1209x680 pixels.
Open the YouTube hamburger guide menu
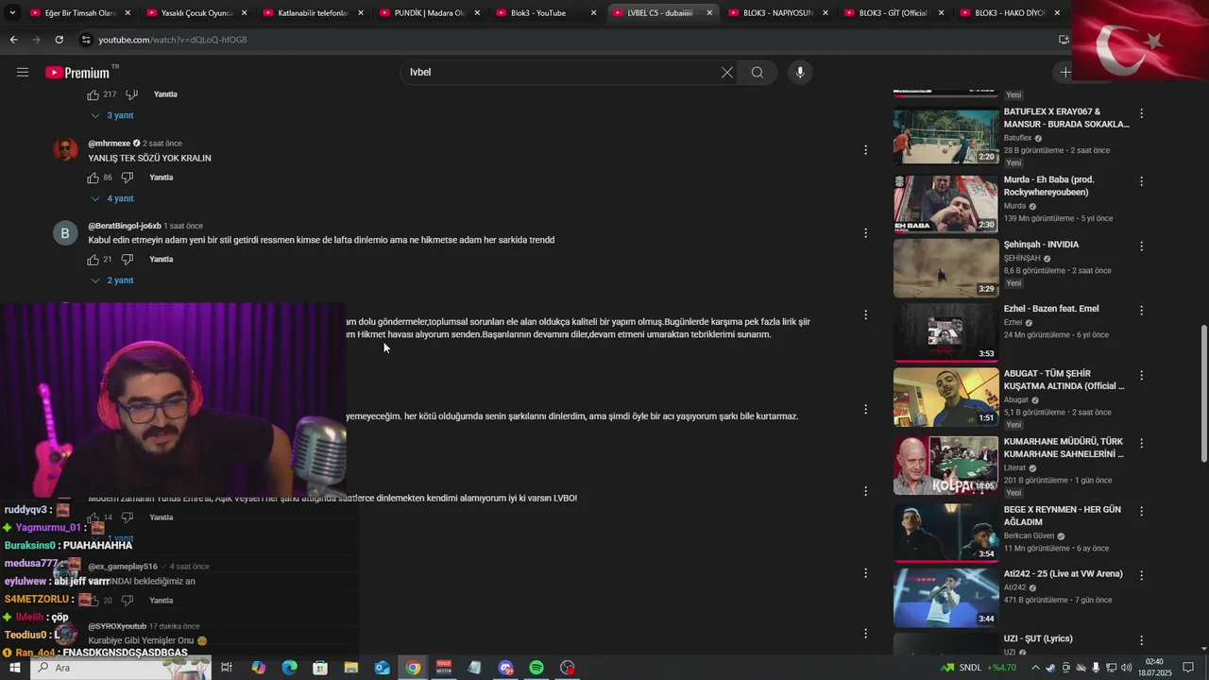[x=23, y=73]
